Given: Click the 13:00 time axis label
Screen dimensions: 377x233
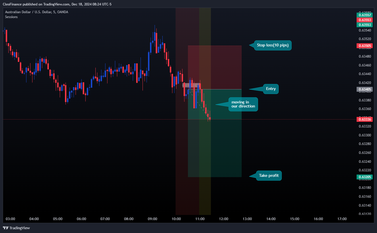Looking at the screenshot, I should coord(247,219).
